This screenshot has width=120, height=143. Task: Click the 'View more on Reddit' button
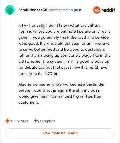pyautogui.click(x=60, y=133)
